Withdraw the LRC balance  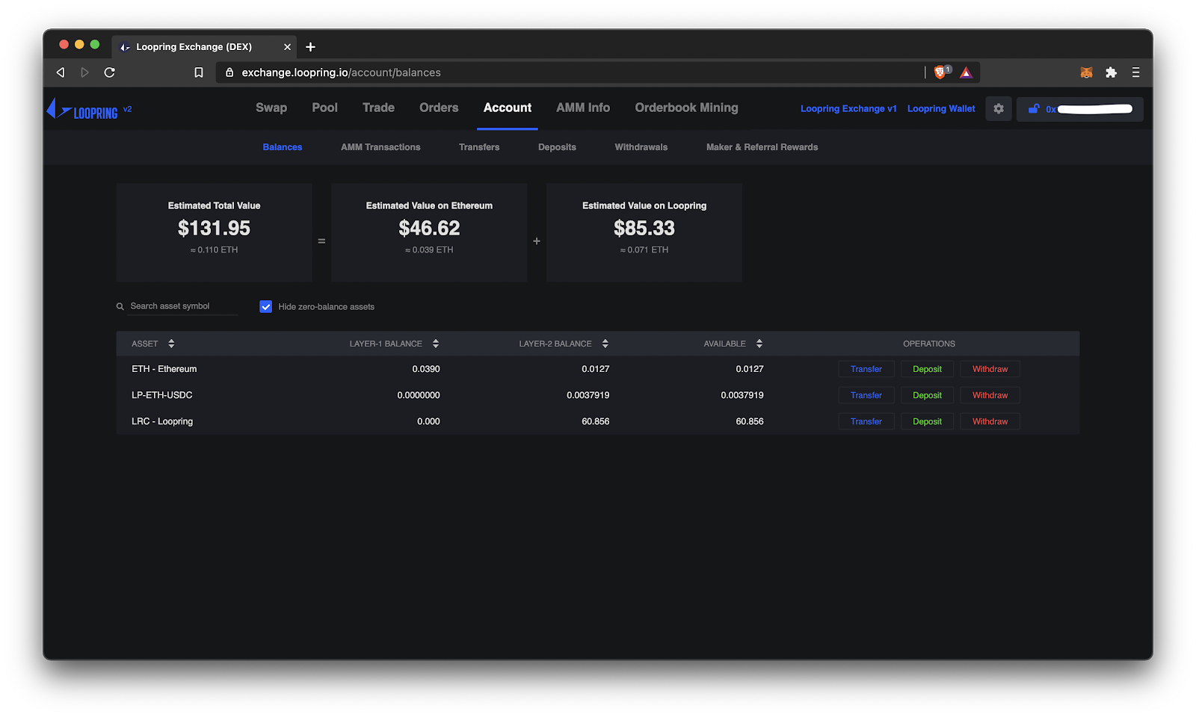(990, 421)
